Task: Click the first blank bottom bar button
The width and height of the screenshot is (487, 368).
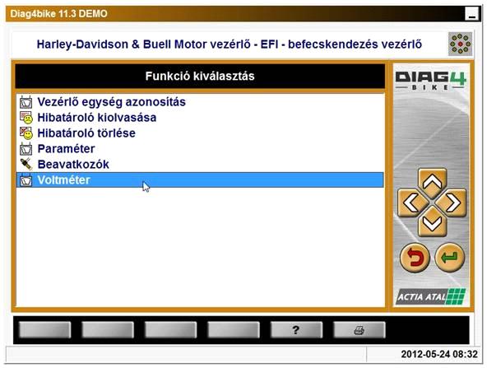Action: click(x=44, y=330)
